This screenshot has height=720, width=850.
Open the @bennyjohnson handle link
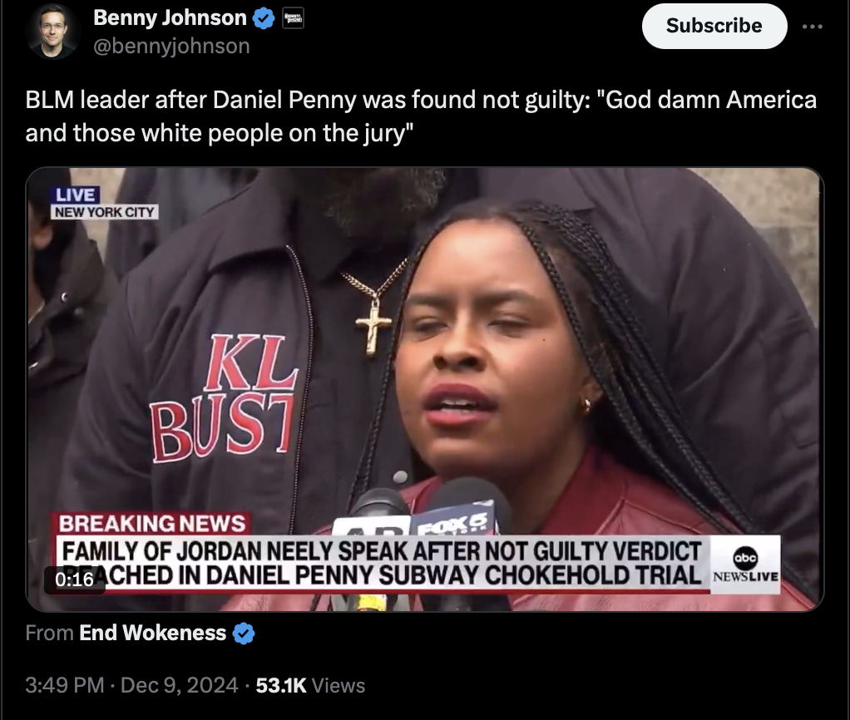tap(172, 46)
